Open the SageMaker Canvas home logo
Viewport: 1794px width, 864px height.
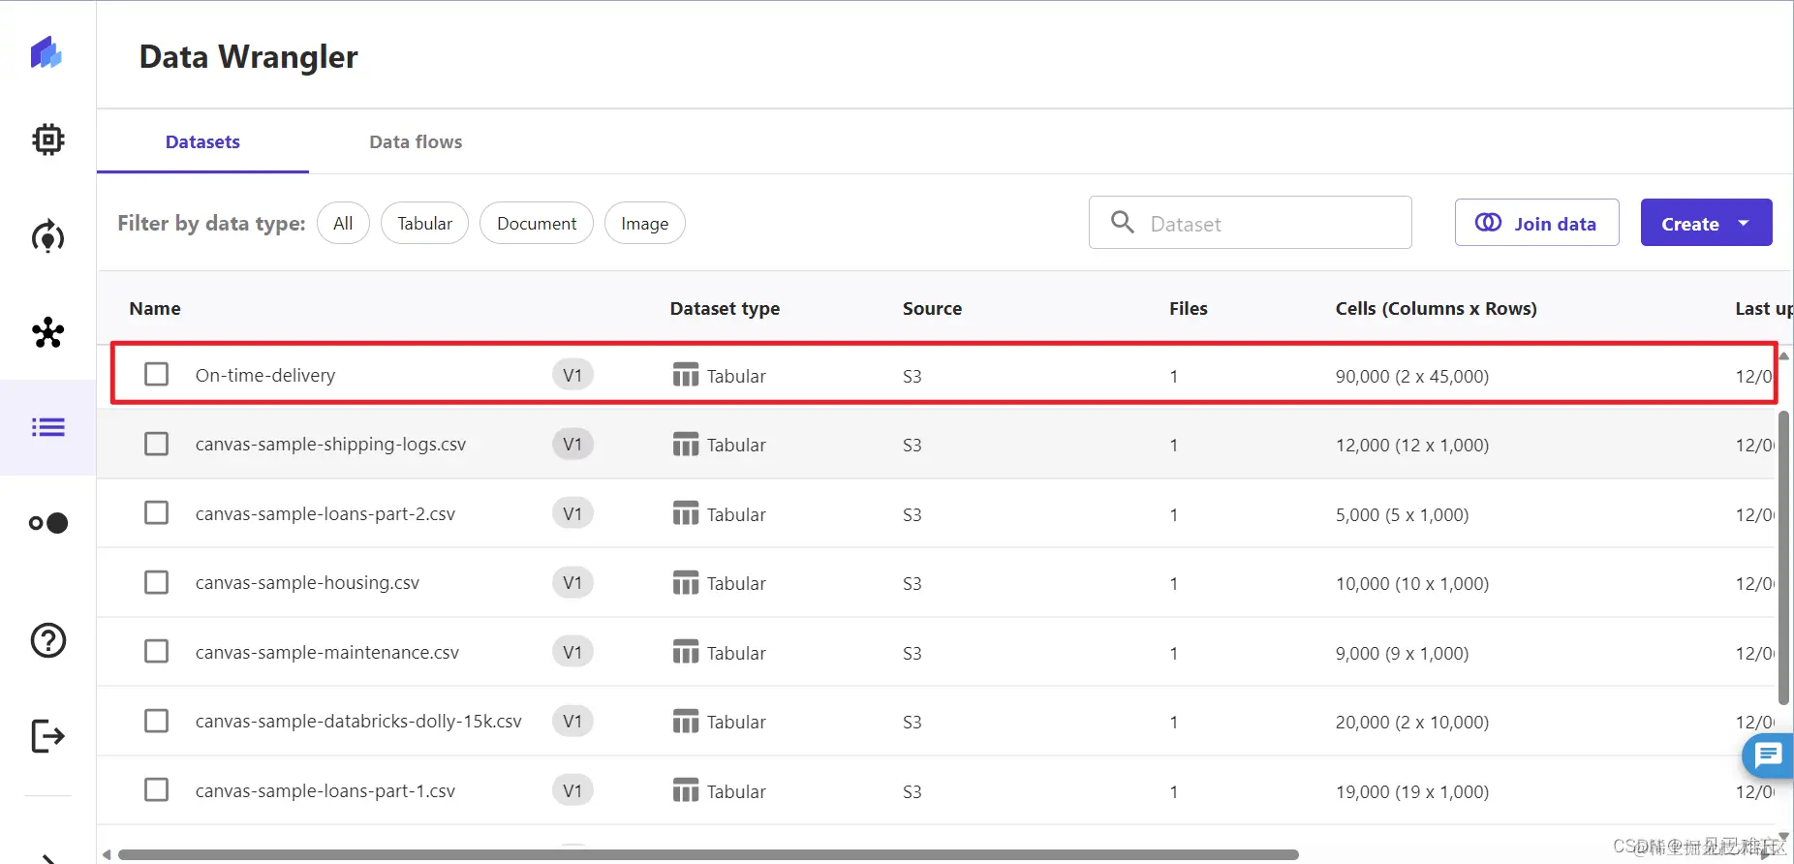click(46, 52)
